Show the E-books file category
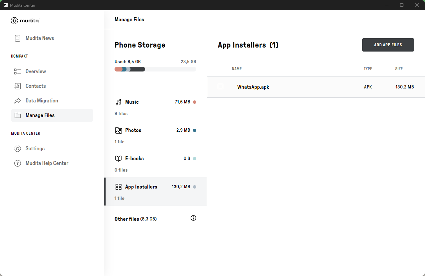 coord(155,163)
